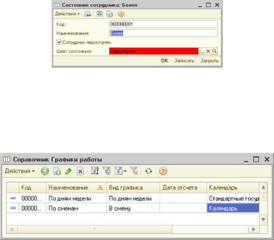Click the Стандартные госуд... calendar cell
Viewport: 274px width, 240px height.
pyautogui.click(x=233, y=198)
